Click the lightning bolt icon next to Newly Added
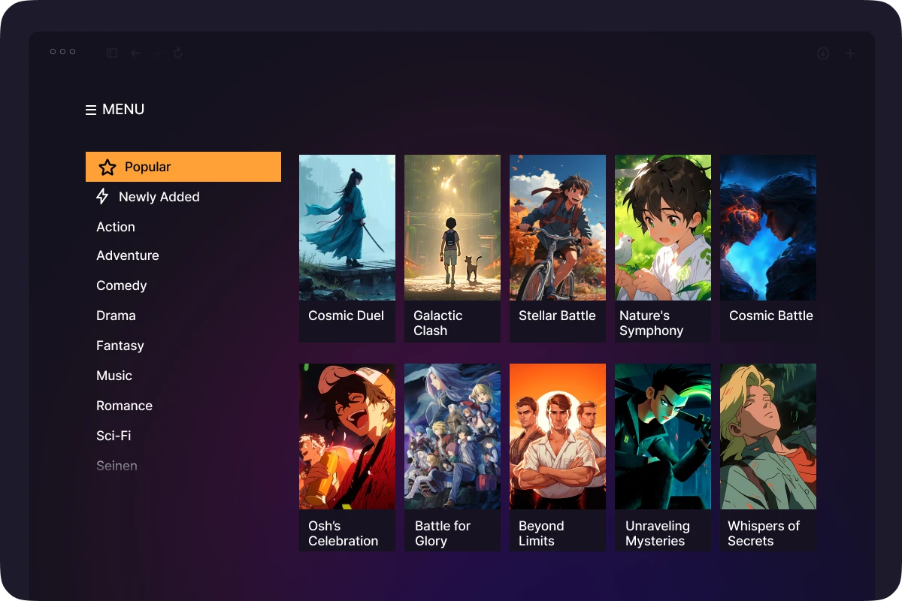The width and height of the screenshot is (902, 601). (x=102, y=196)
